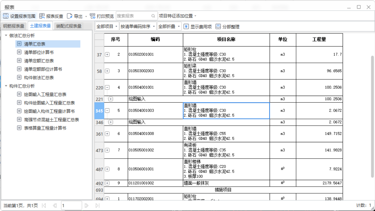375x211 pixels.
Task: Expand row 221 绘图输入 plus box
Action: click(x=111, y=99)
